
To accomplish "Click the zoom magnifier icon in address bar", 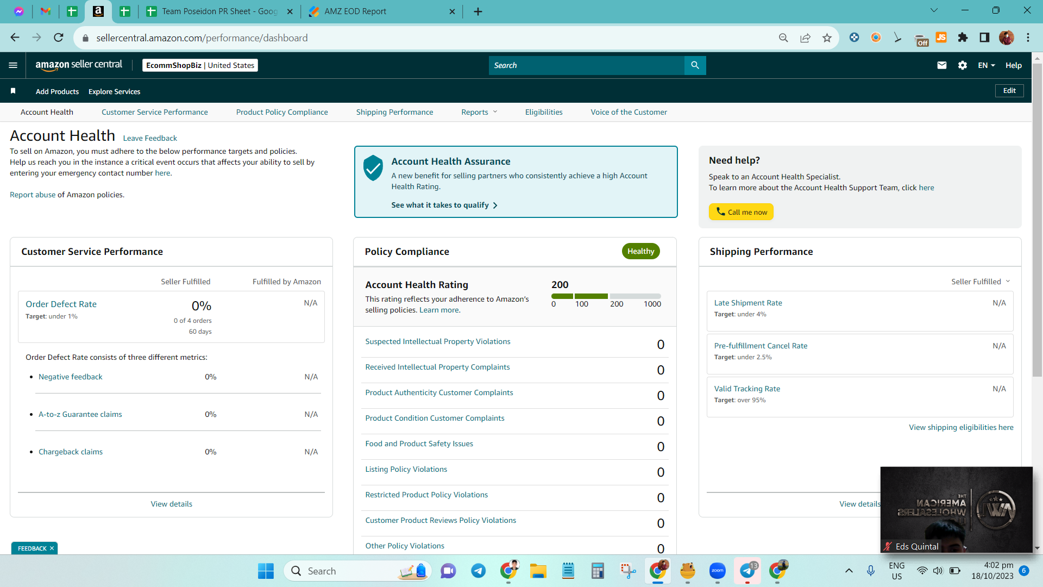I will (783, 38).
